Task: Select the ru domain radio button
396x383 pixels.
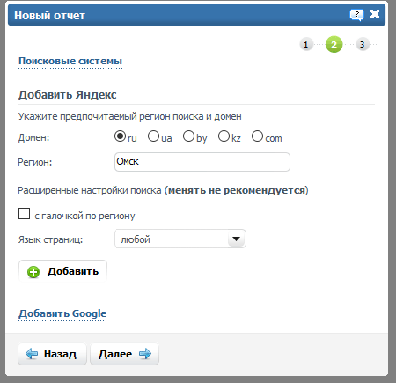Action: click(120, 136)
